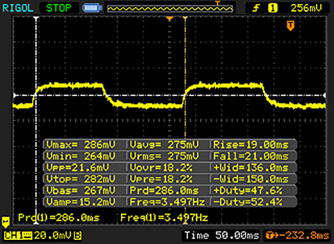
Task: Click the Vtop= 282mV measurement
Action: pyautogui.click(x=80, y=179)
